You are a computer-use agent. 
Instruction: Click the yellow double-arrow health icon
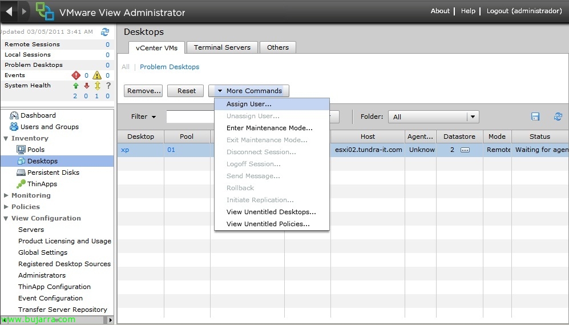(x=97, y=86)
